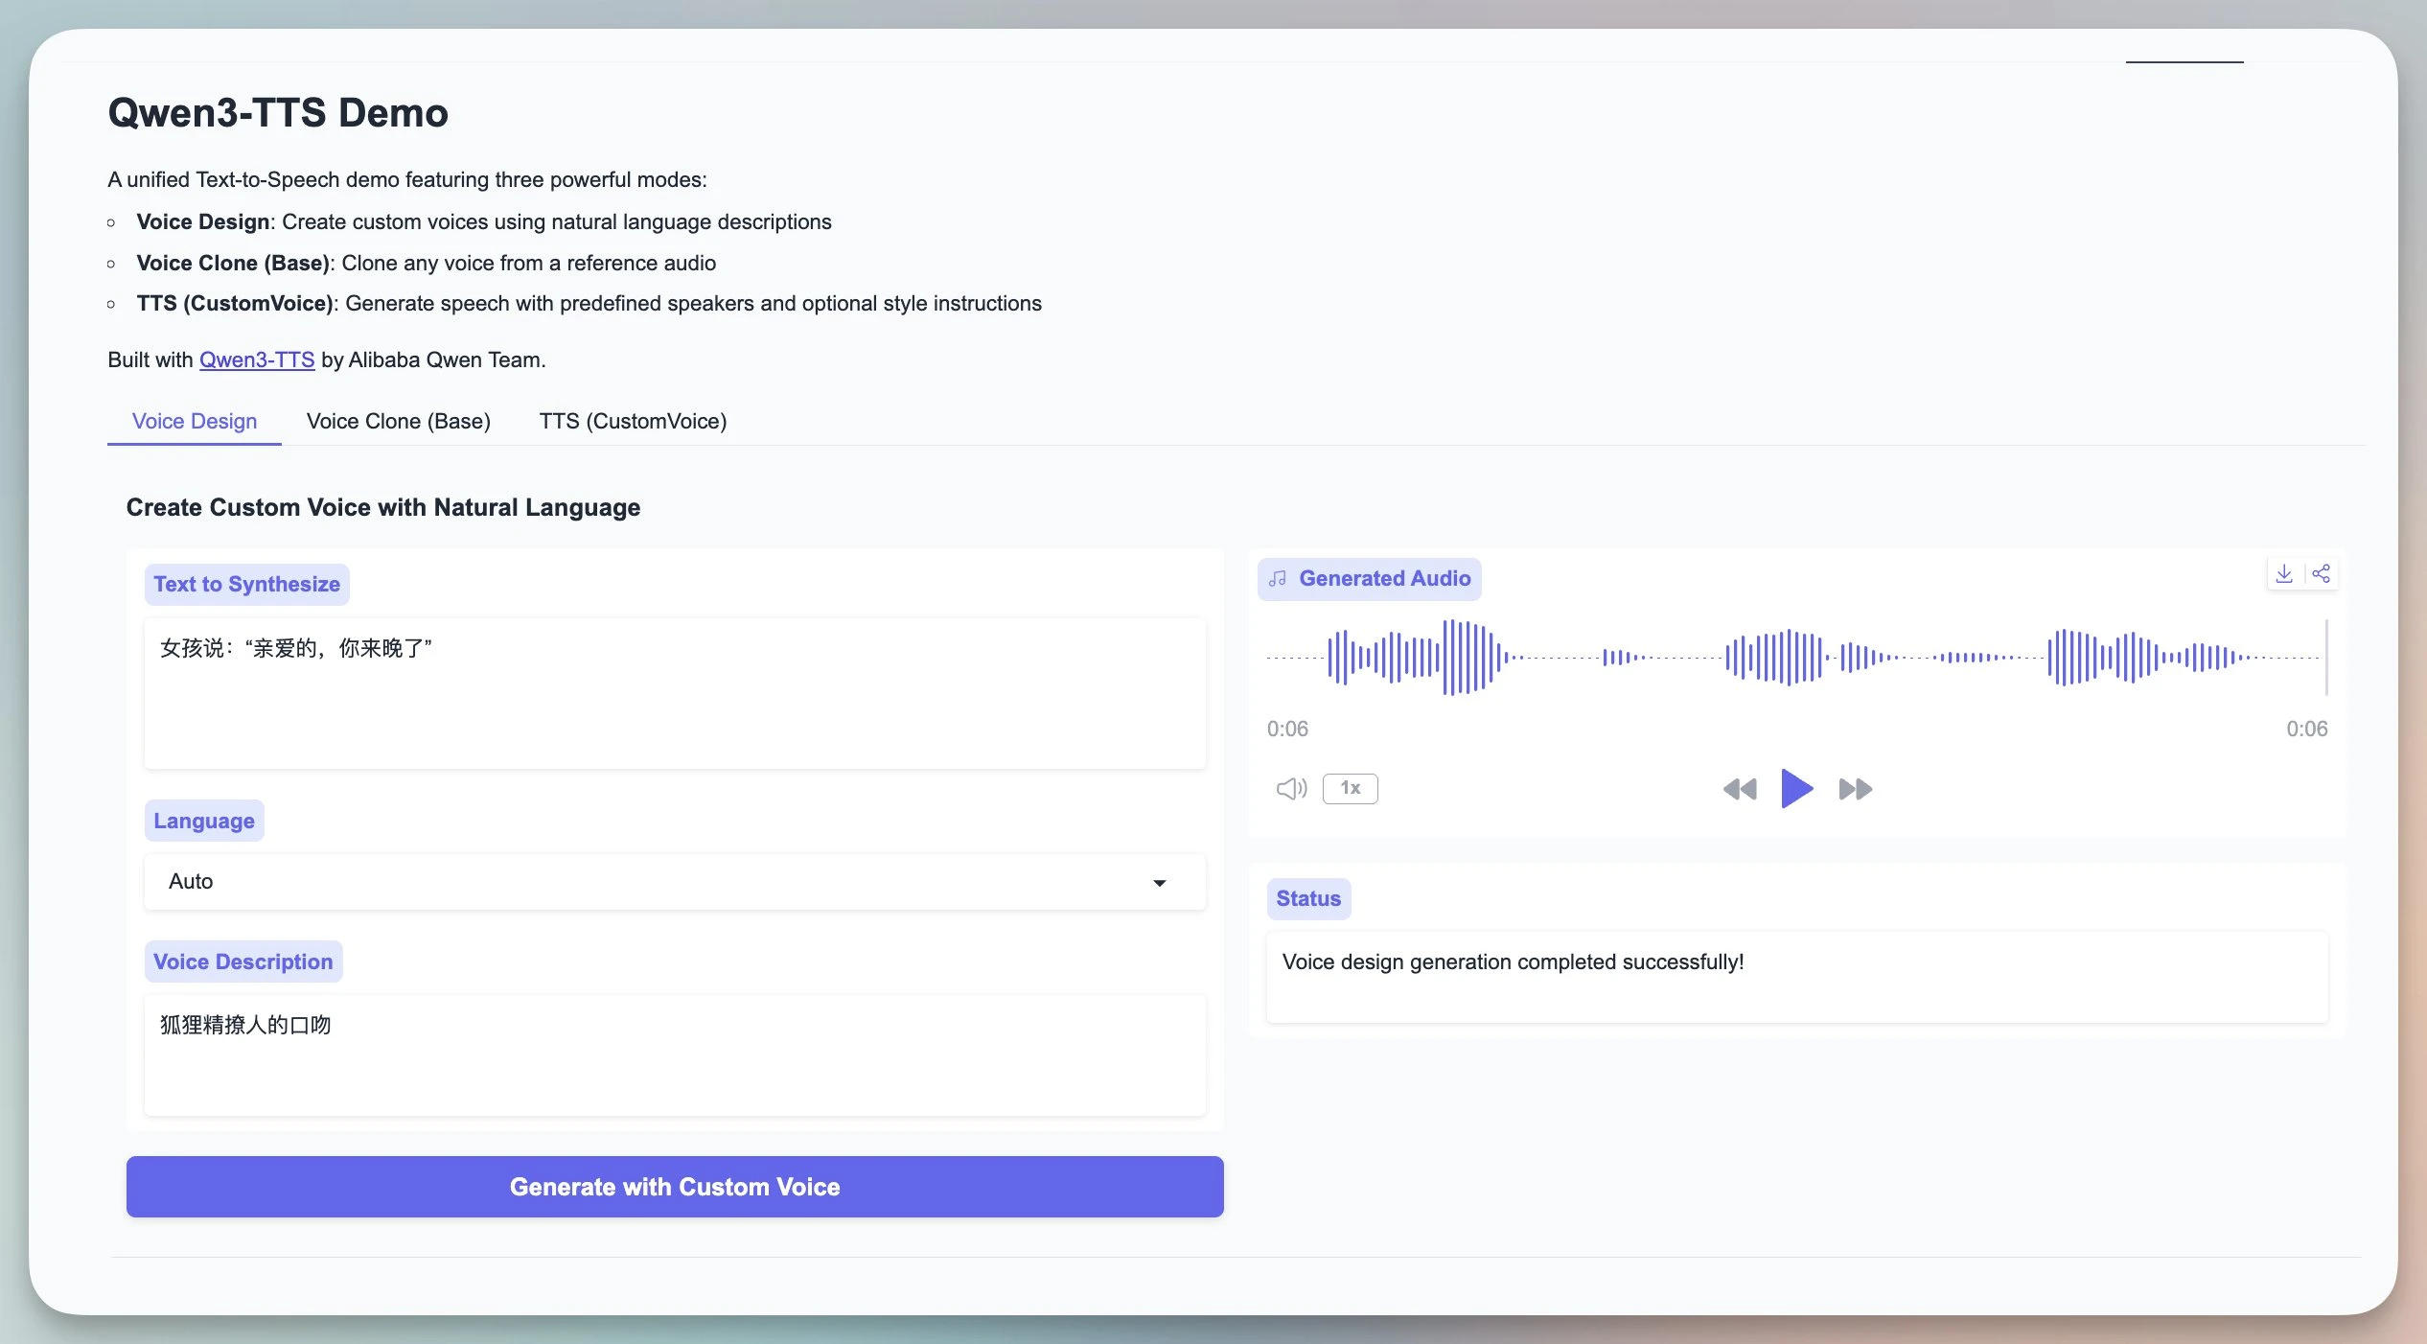This screenshot has height=1344, width=2427.
Task: Click the Status output text box
Action: coord(1796,976)
